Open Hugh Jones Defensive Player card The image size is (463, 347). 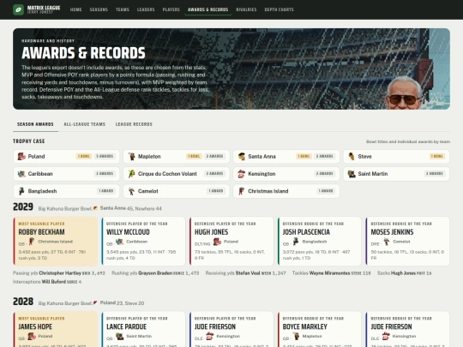(231, 241)
